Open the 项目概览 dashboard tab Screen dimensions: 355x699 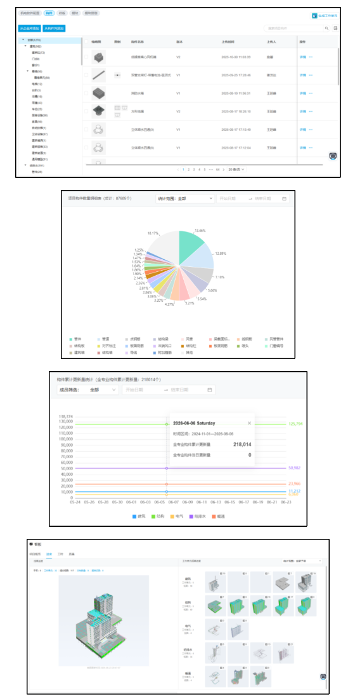pos(35,554)
